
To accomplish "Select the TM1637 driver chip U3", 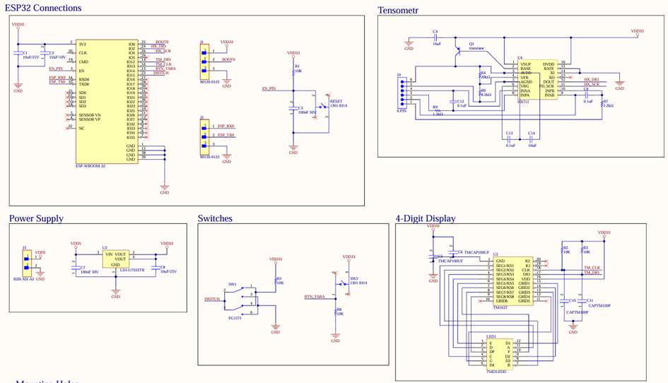I will 513,281.
